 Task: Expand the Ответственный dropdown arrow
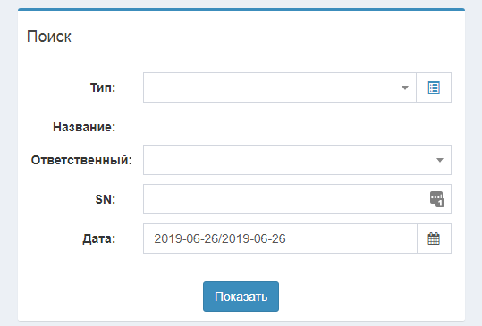[440, 160]
